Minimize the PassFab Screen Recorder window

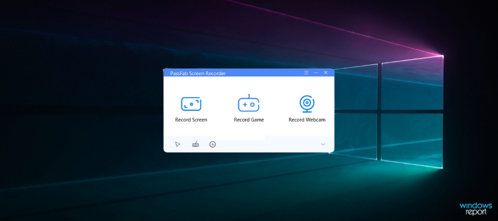coord(316,72)
